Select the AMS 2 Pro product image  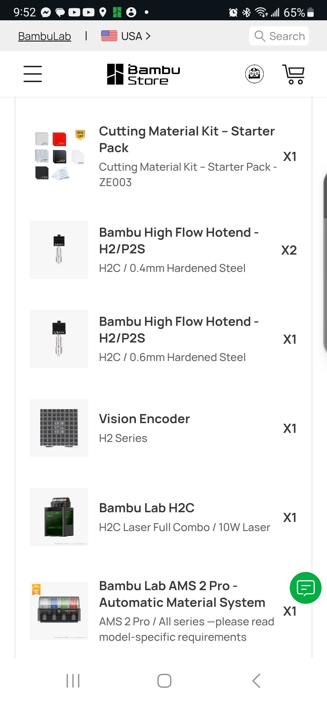click(x=59, y=610)
